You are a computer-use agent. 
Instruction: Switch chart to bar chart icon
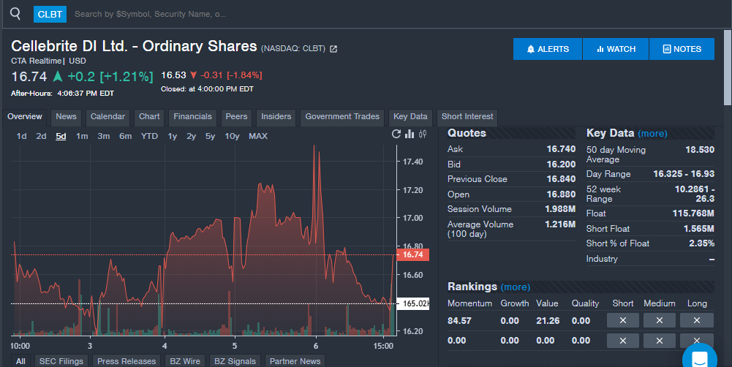(410, 134)
